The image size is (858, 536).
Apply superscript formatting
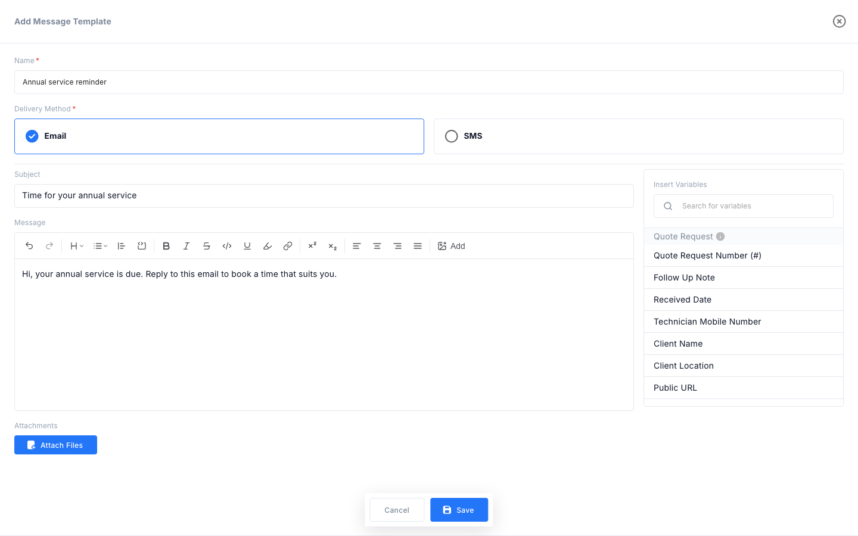point(312,246)
